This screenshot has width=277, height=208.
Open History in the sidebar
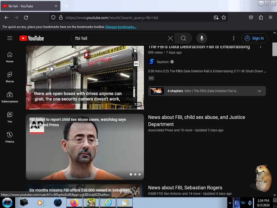pos(10,137)
